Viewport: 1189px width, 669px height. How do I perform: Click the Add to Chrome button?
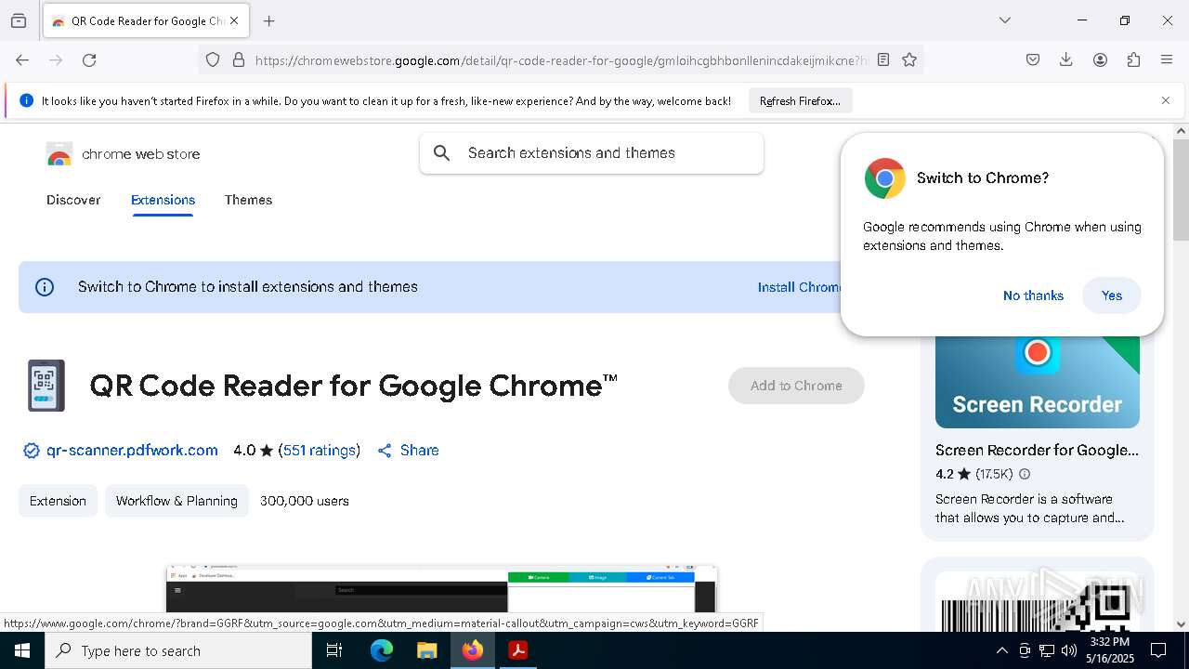point(796,386)
